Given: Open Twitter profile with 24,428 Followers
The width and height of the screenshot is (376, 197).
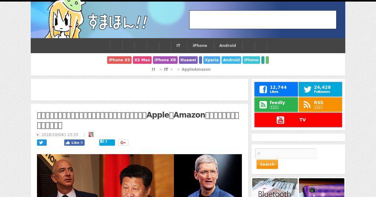Looking at the screenshot, I should pos(320,89).
